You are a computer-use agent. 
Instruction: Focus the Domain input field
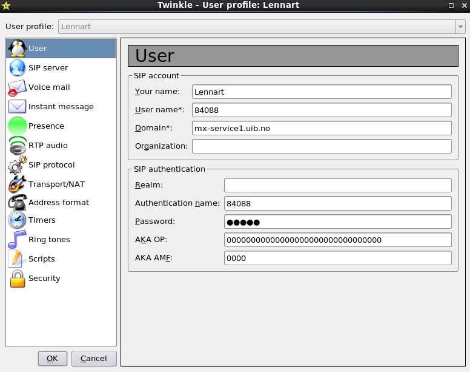point(322,128)
